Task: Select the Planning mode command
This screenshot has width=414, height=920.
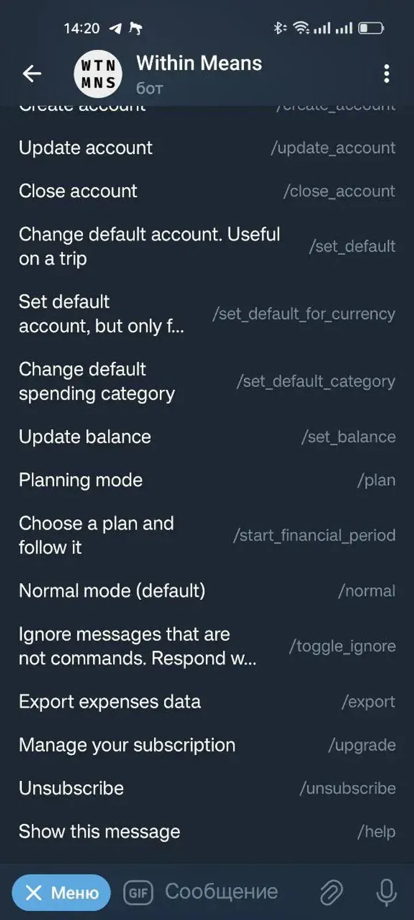Action: click(x=207, y=480)
